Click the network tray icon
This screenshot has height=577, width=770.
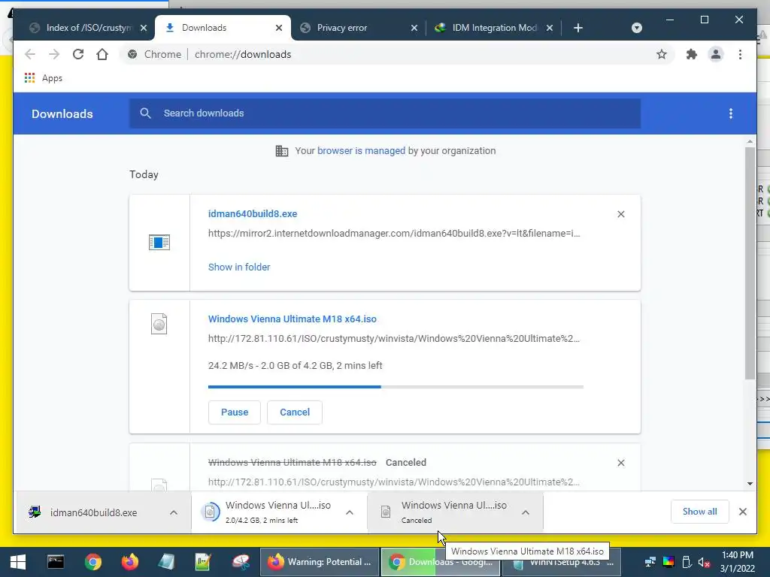click(x=650, y=562)
